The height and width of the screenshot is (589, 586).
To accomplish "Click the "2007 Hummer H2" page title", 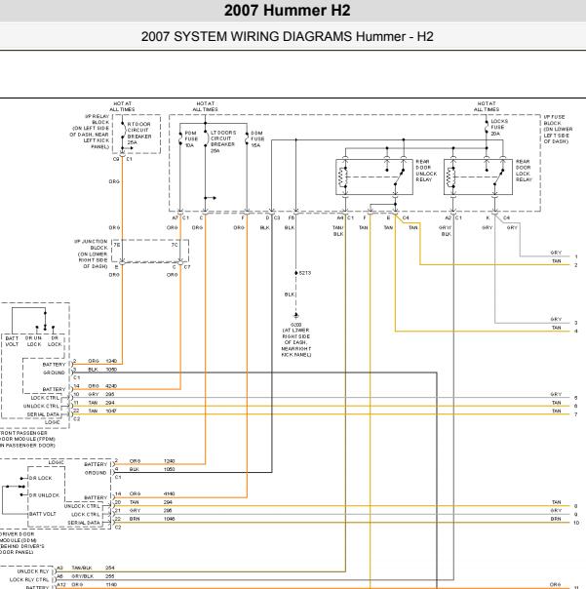I will click(288, 10).
